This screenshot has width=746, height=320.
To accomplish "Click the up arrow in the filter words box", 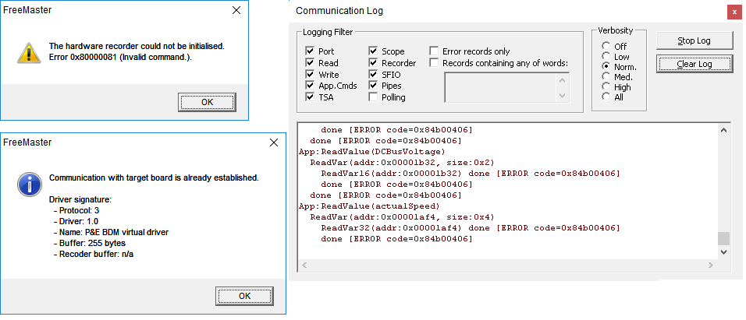I will coord(562,79).
